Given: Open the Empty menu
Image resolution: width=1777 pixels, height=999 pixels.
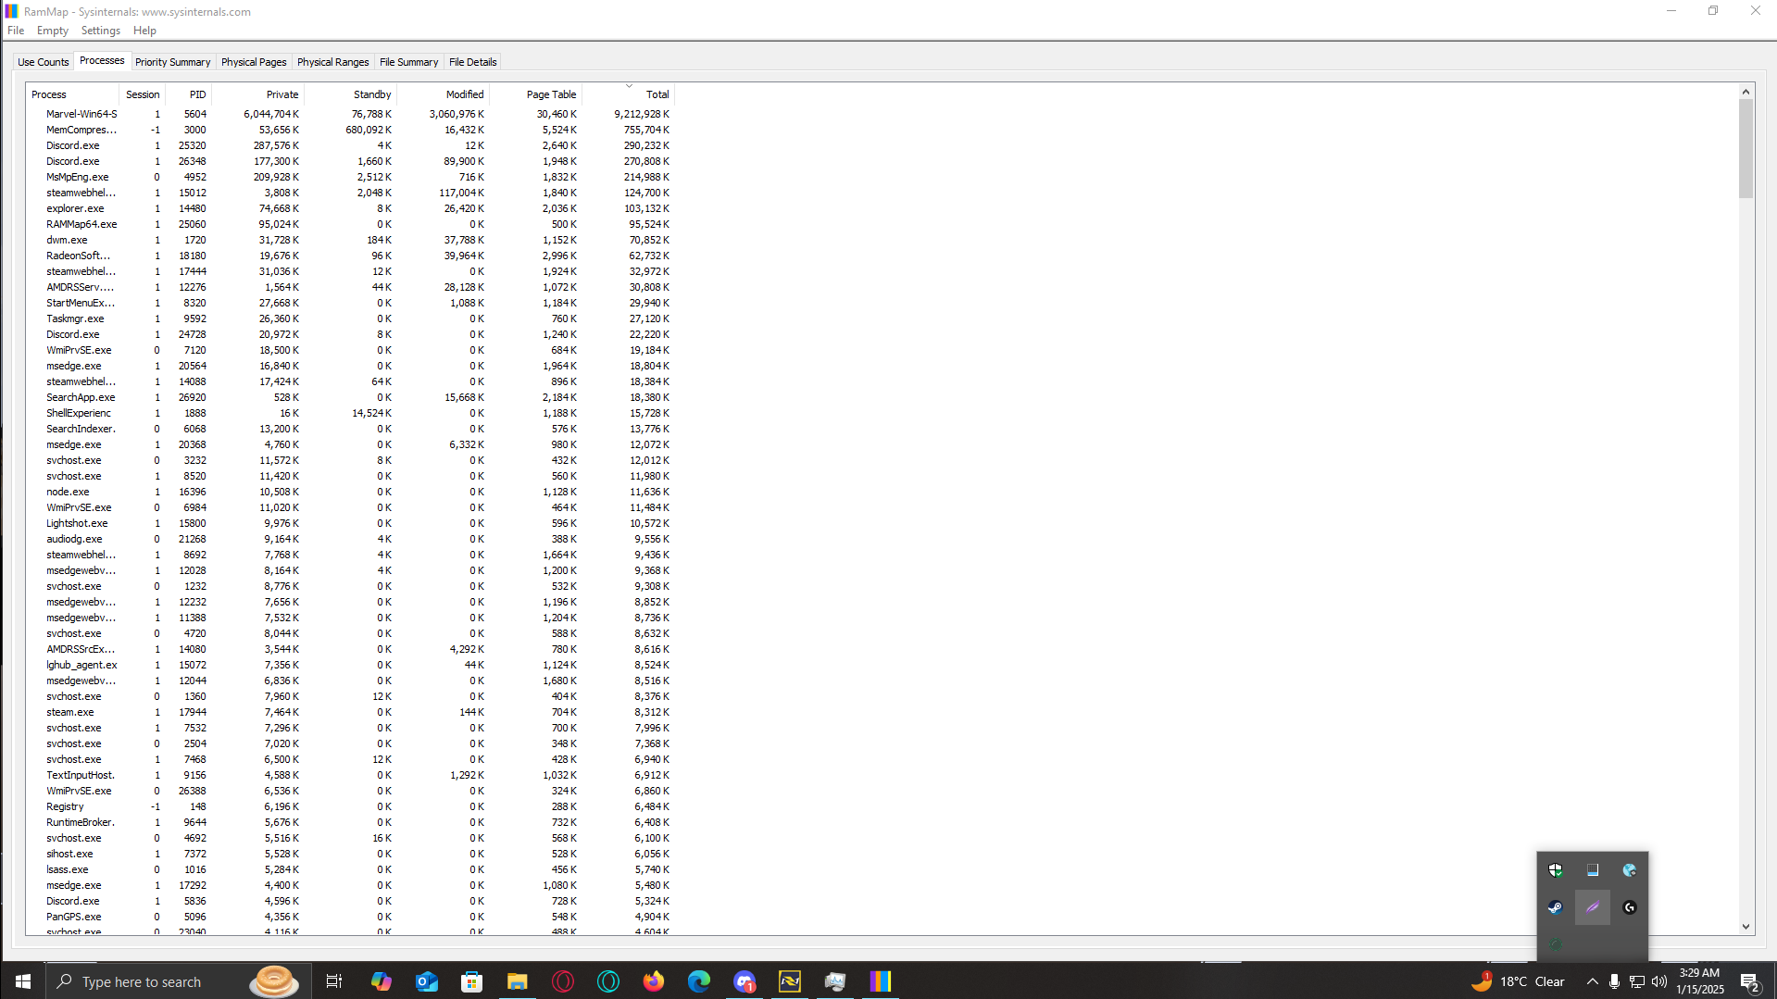Looking at the screenshot, I should coord(53,31).
